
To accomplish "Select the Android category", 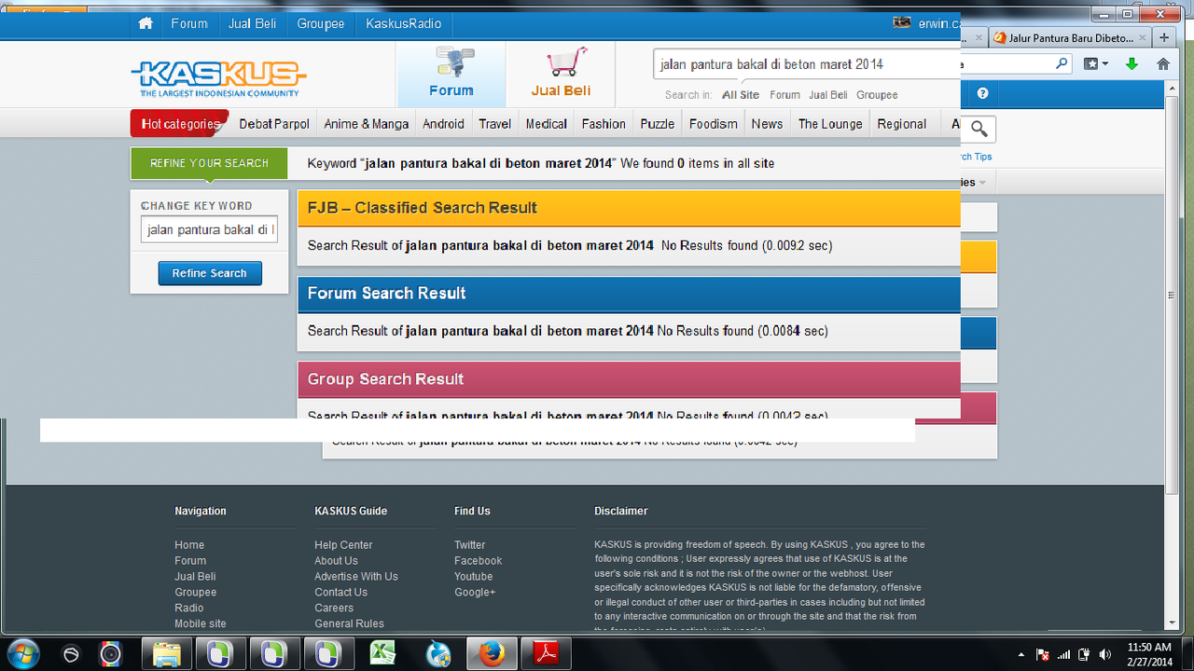I will pyautogui.click(x=443, y=124).
